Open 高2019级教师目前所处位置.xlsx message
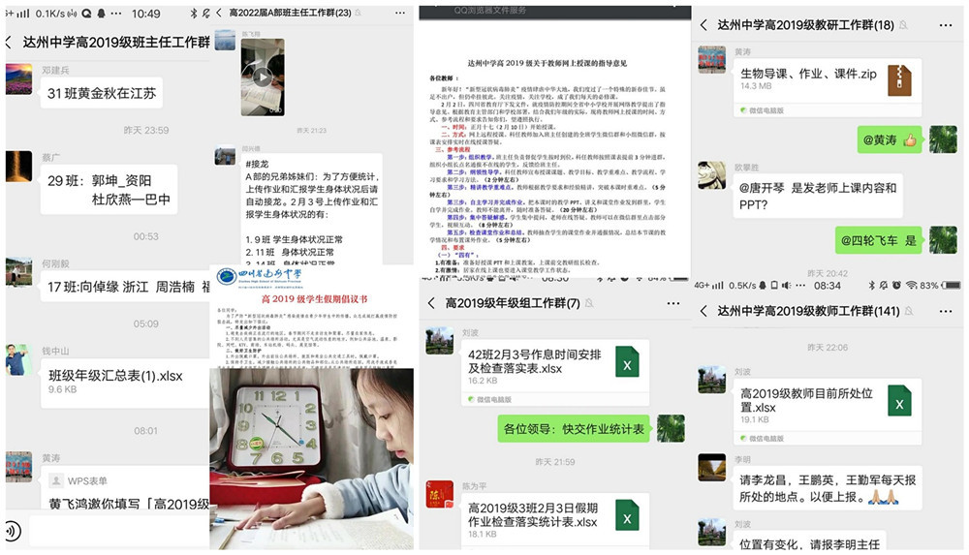Screen dimensions: 969x555 point(827,411)
